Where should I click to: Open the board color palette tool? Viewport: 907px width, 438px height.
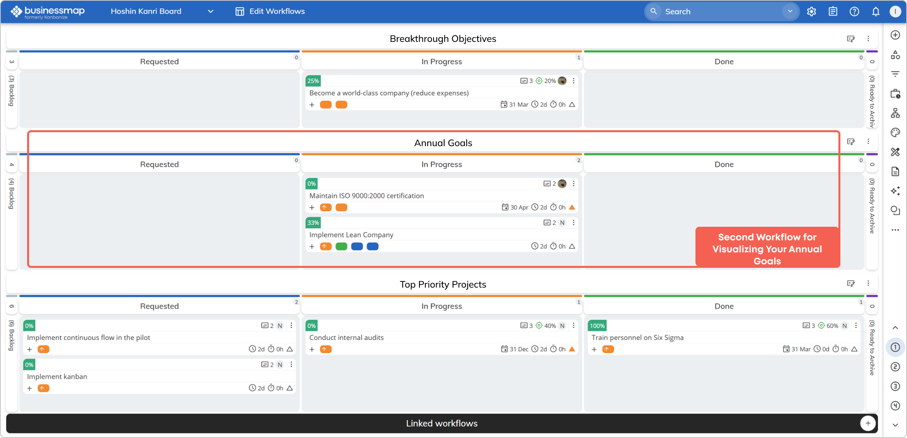pyautogui.click(x=895, y=132)
